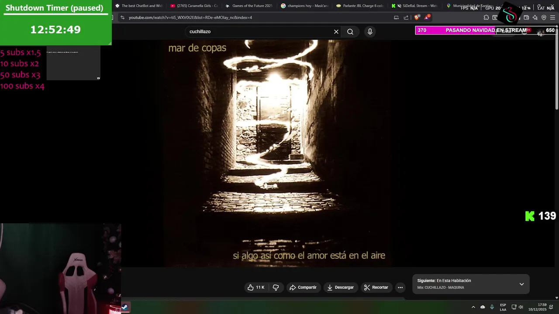Switch to 'Municipalidad de Santiago' Maps tab
This screenshot has height=314, width=559.
pyautogui.click(x=470, y=6)
